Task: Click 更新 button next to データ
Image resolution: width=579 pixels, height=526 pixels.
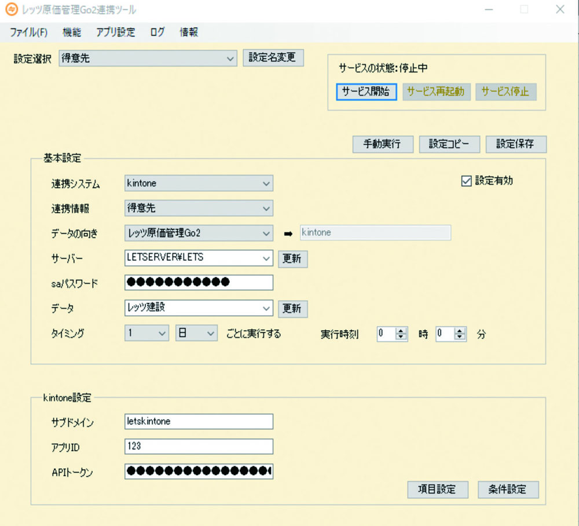Action: click(x=292, y=308)
